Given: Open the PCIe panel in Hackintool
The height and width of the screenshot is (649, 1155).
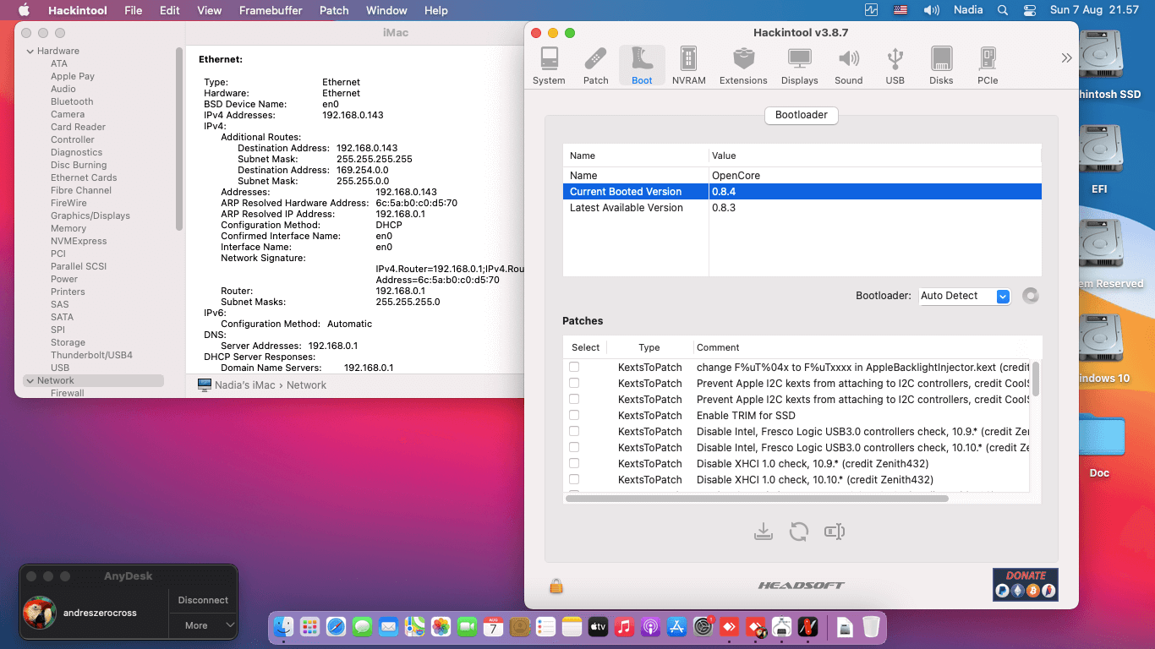Looking at the screenshot, I should [x=987, y=63].
